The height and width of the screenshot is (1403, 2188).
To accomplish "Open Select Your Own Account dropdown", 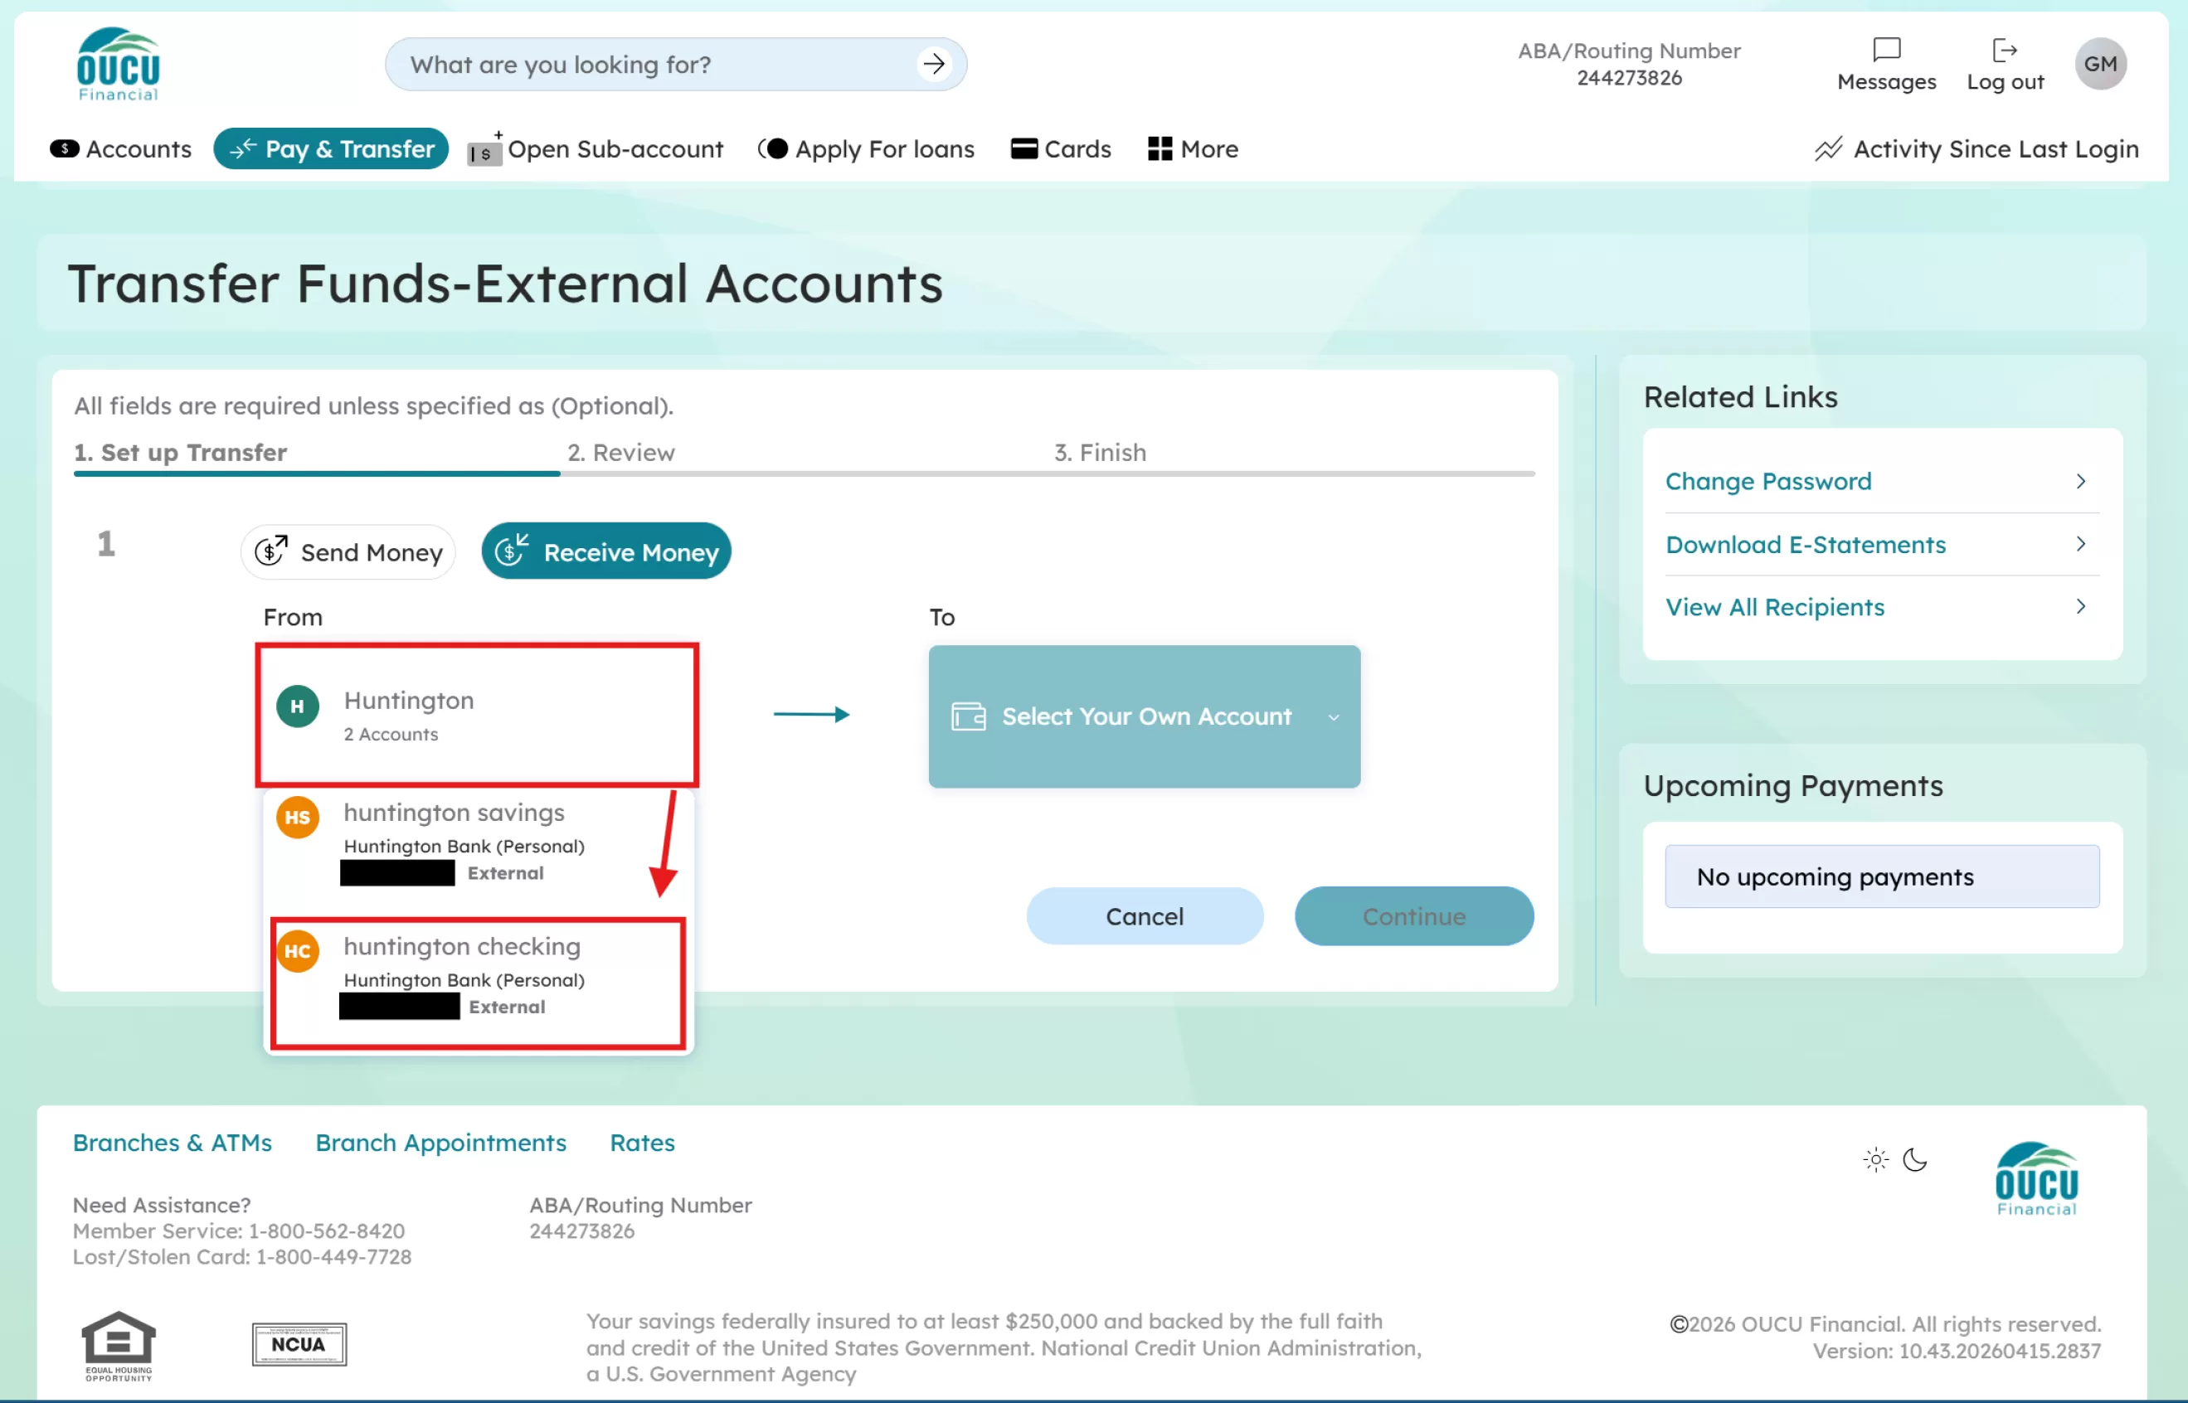I will click(x=1144, y=716).
